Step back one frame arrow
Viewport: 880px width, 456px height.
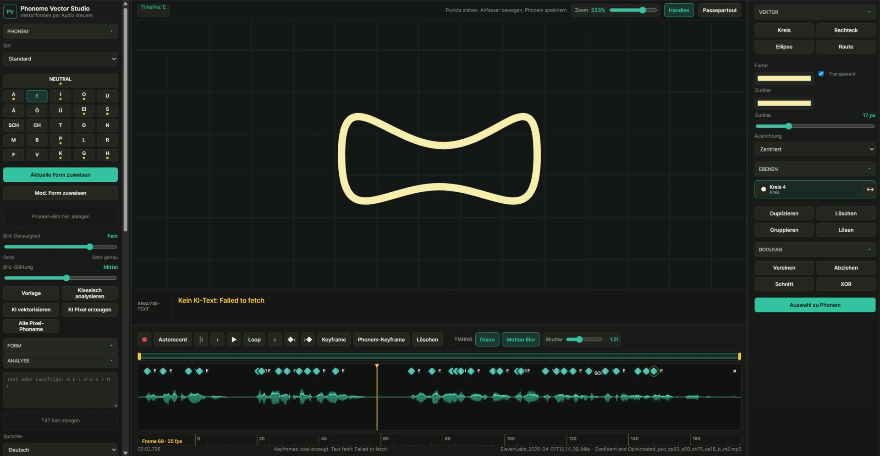point(218,340)
